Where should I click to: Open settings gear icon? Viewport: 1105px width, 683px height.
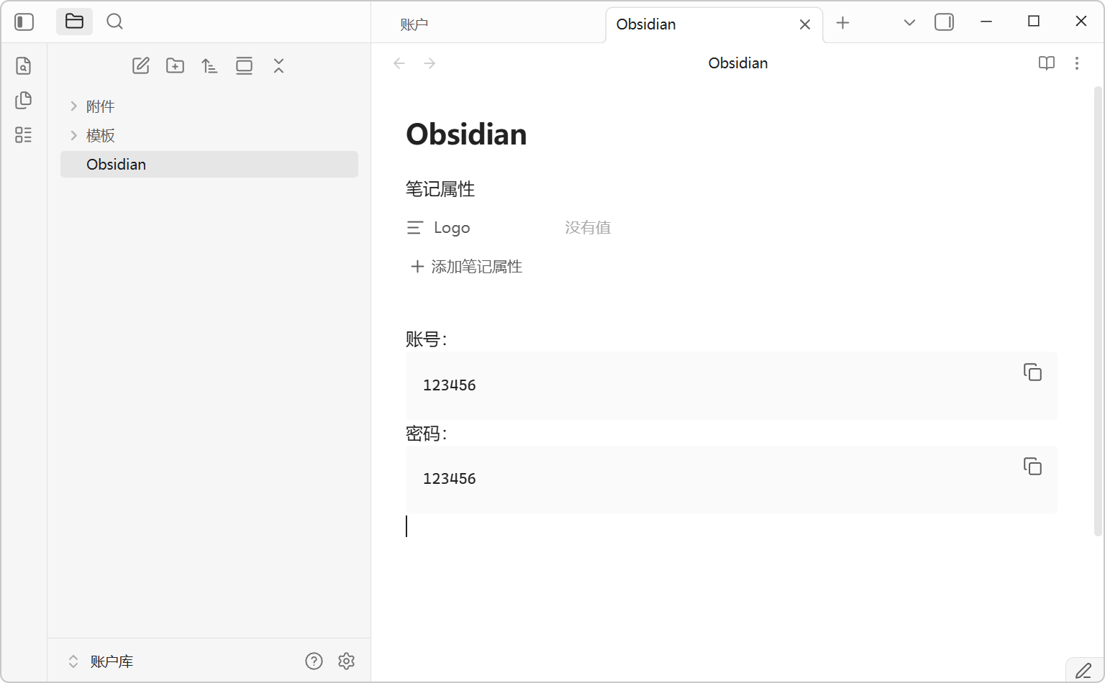(x=347, y=661)
